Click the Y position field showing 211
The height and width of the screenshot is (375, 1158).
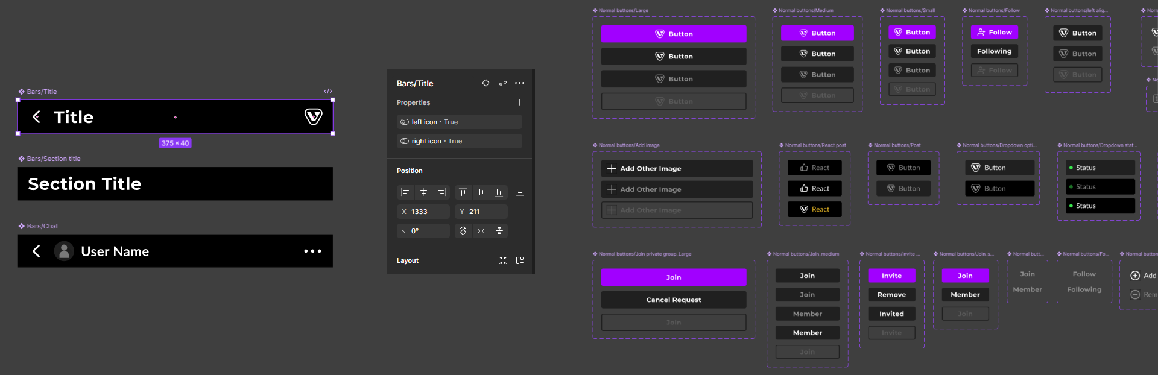pyautogui.click(x=481, y=212)
